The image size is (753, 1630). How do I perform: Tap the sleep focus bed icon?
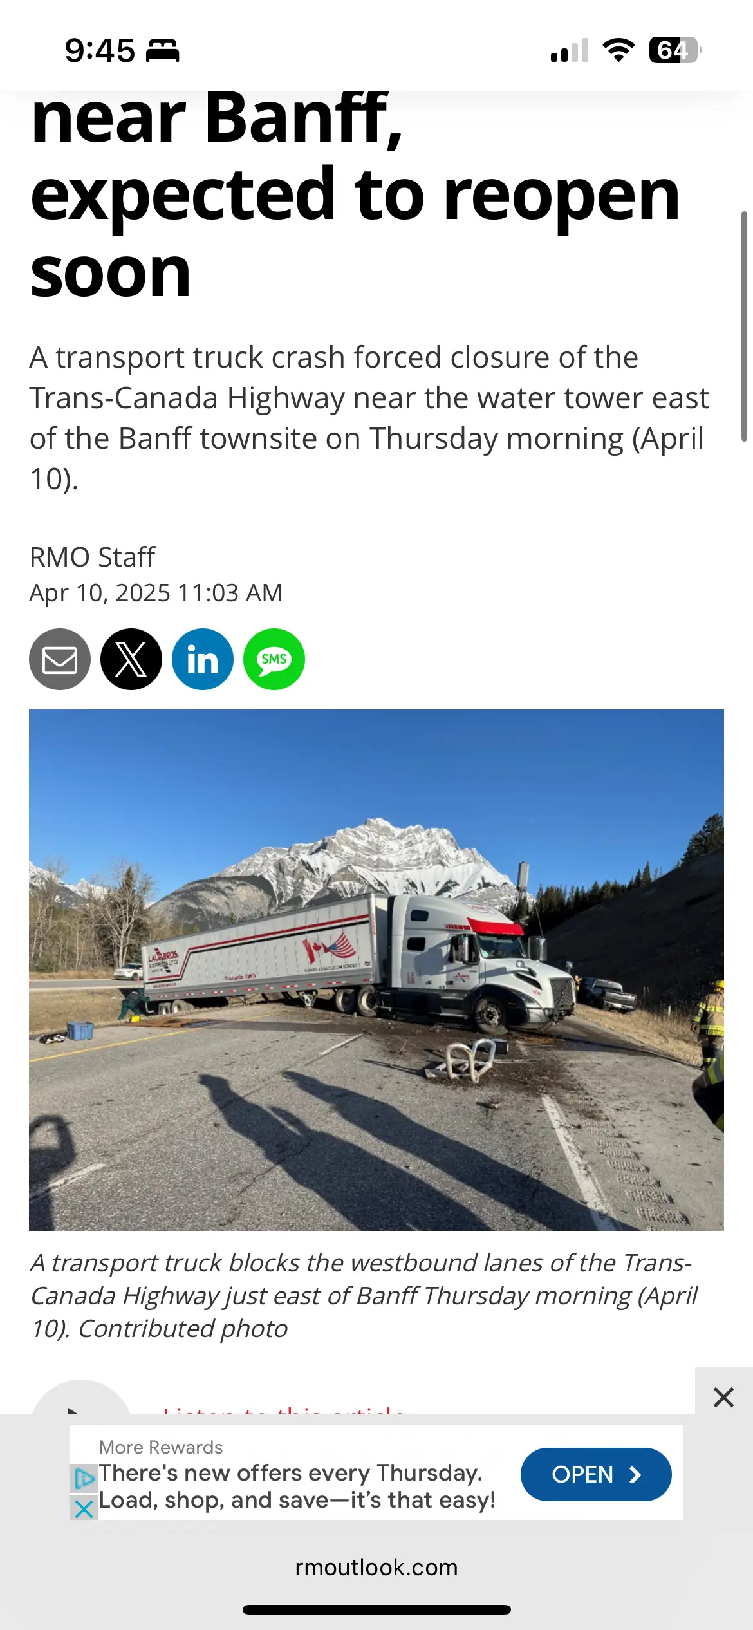click(x=162, y=51)
